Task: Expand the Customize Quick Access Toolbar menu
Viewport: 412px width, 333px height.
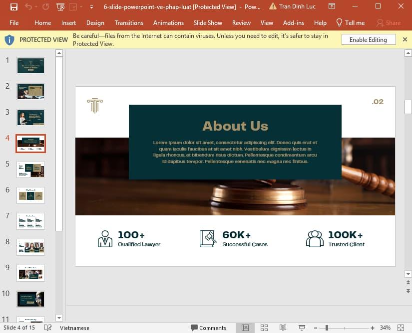Action: tap(91, 7)
